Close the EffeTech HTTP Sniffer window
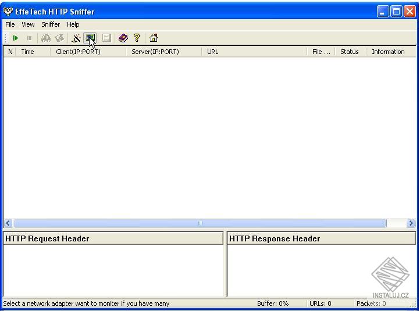Image resolution: width=420 pixels, height=311 pixels. tap(410, 12)
